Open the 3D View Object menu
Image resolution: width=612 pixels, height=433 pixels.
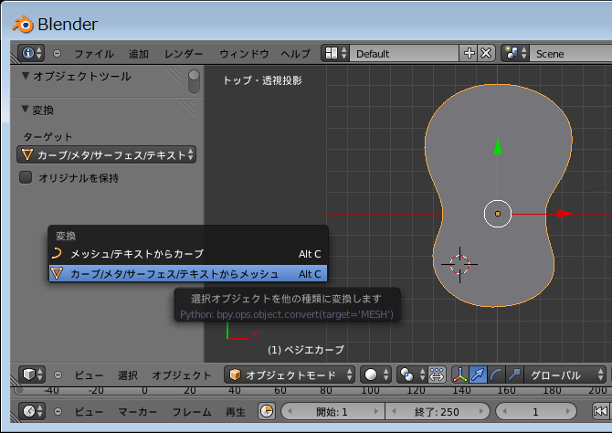[x=182, y=375]
